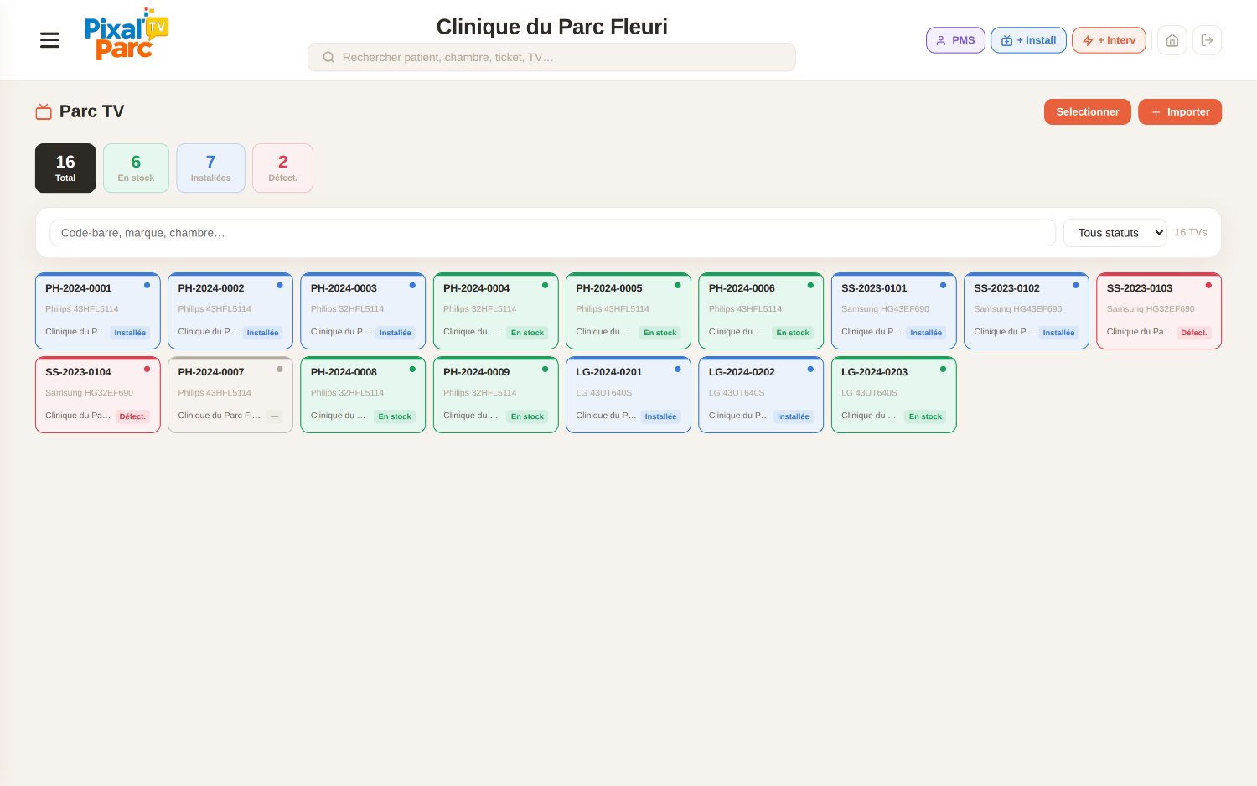Click the Pixal Parc TV logo
Image resolution: width=1257 pixels, height=786 pixels.
point(127,34)
